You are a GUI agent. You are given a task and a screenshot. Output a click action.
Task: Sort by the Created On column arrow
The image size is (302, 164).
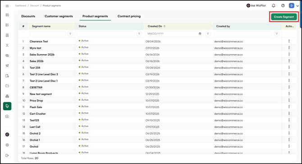[165, 26]
